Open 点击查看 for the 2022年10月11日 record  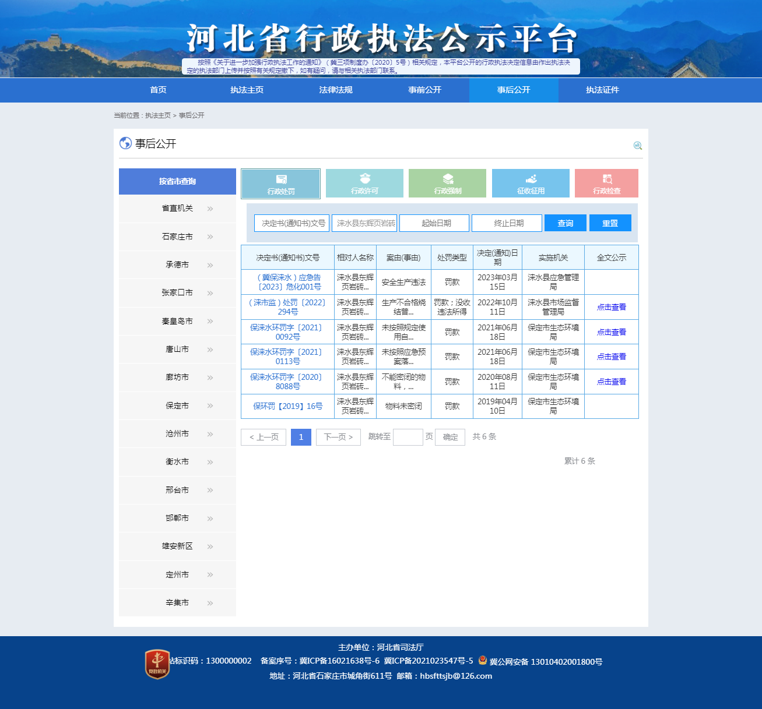tap(611, 307)
